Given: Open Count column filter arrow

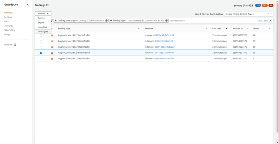Looking at the screenshot, I should point(269,28).
